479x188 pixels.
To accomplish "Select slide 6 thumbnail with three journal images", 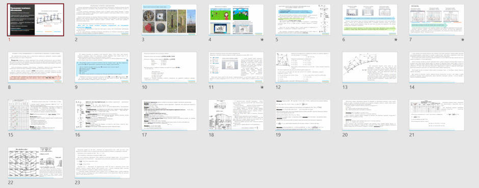I will pyautogui.click(x=370, y=20).
